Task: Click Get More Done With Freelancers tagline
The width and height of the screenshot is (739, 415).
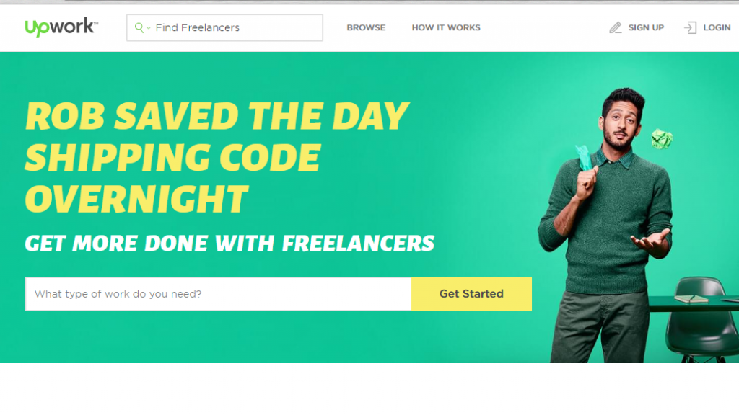Action: [x=229, y=244]
